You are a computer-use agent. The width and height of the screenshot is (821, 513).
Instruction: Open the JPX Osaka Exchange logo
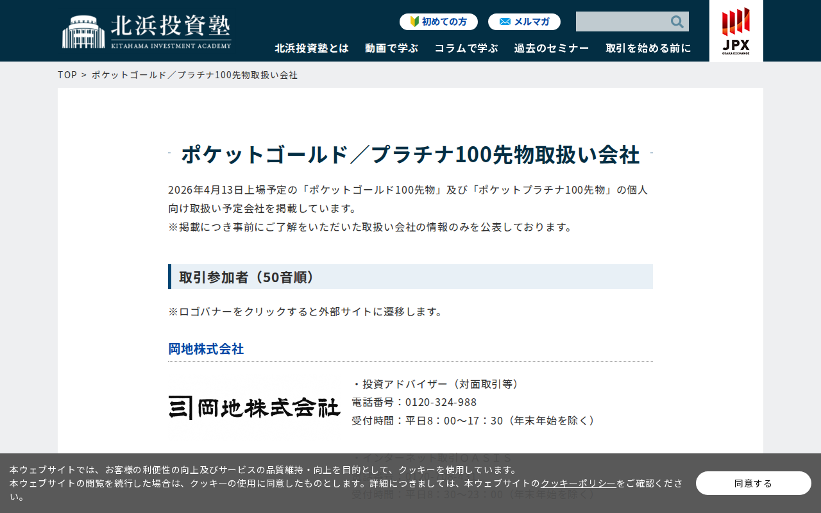[736, 31]
